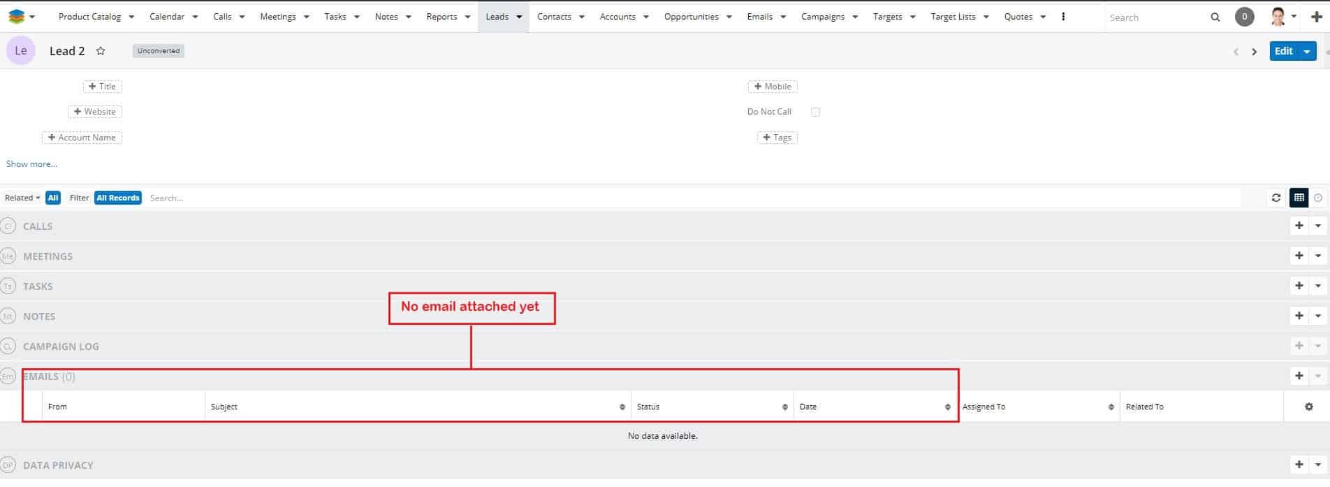Toggle the Meetings subpanel circle icon
Viewport: 1330px width, 487px height.
[8, 256]
